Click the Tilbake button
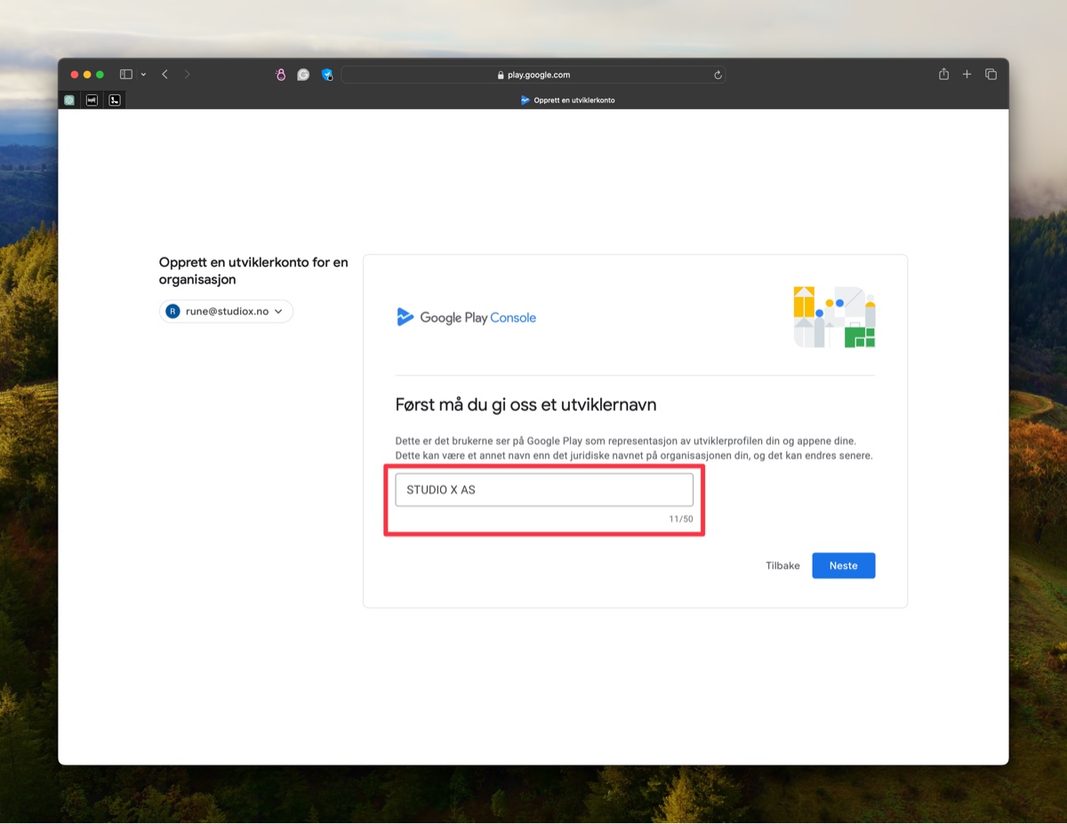Image resolution: width=1067 pixels, height=824 pixels. (x=782, y=565)
